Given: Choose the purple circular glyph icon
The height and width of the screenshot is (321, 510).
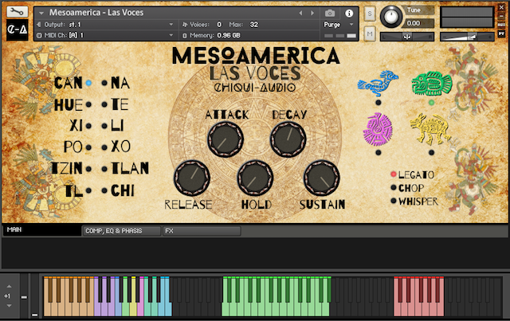Looking at the screenshot, I should 377,127.
